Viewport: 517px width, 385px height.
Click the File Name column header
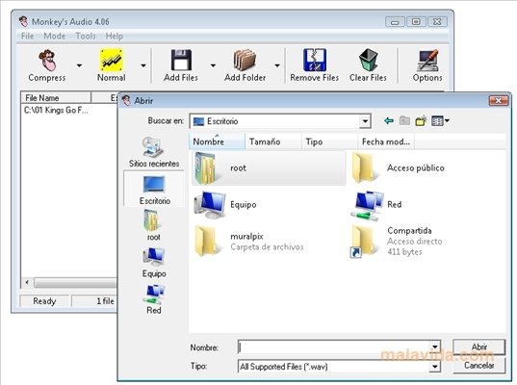point(56,98)
